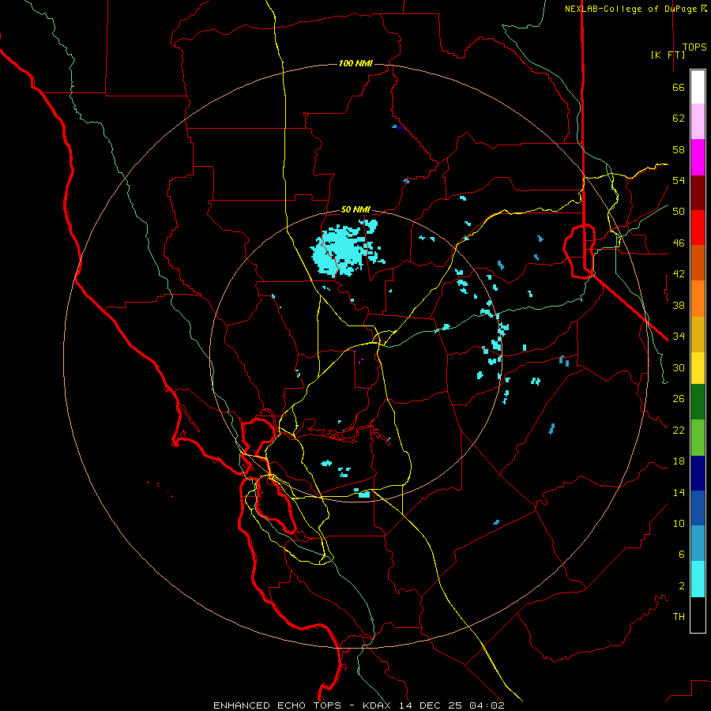
Task: Click legend value 34
Action: tap(679, 337)
